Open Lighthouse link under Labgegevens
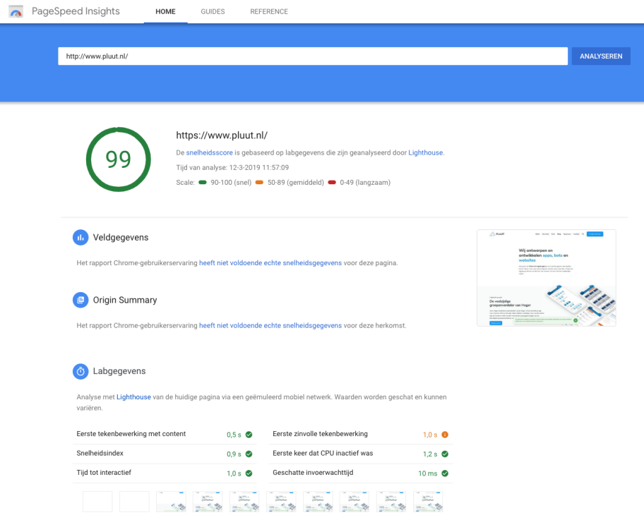Screen dimensions: 644x527 pos(133,397)
